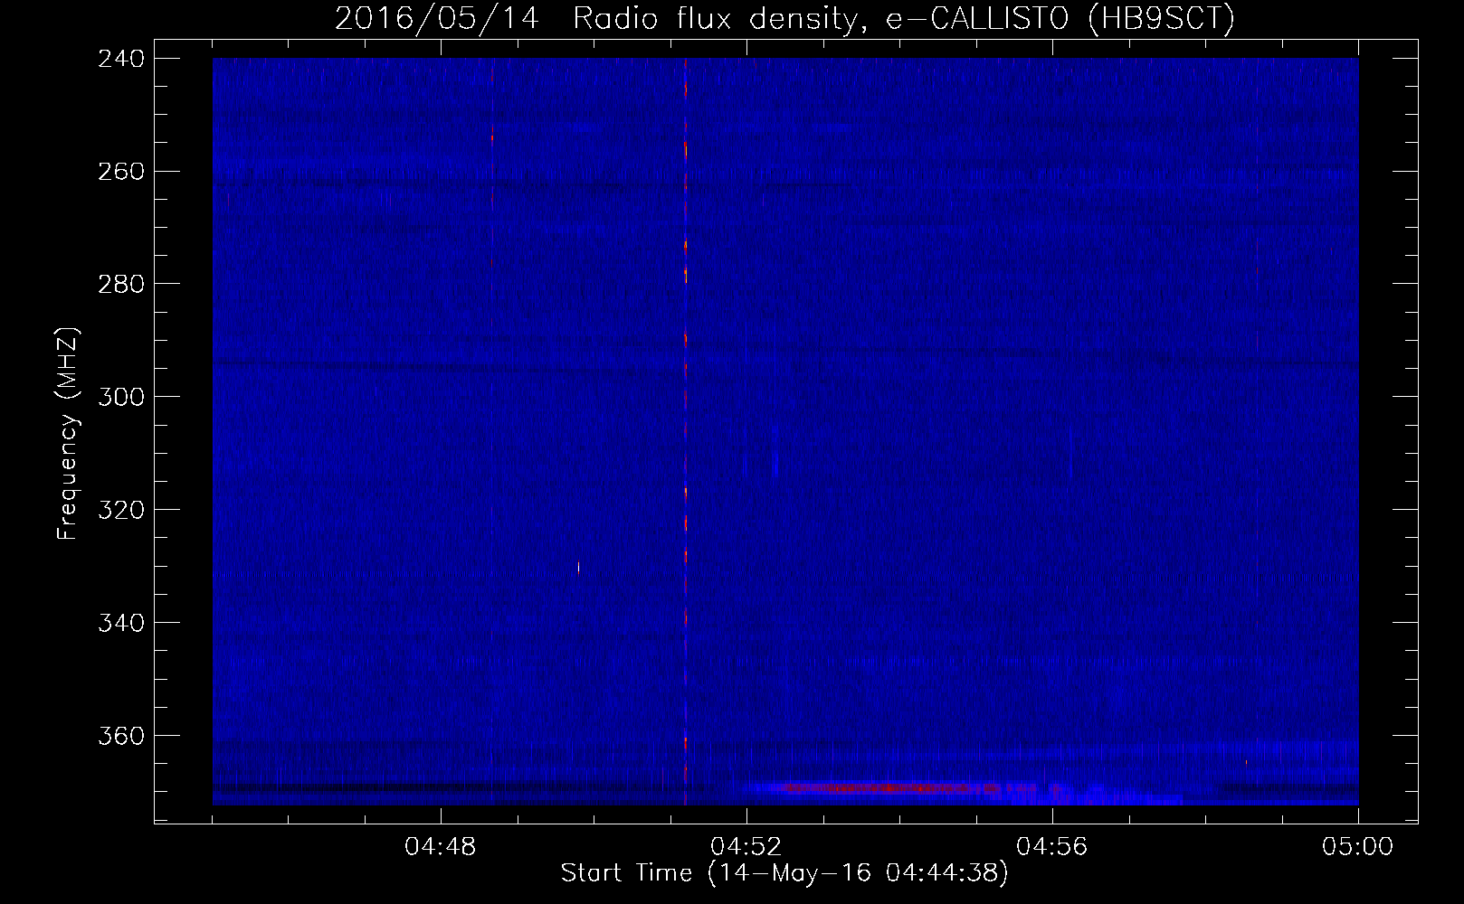Click the 280 frequency tick label
This screenshot has height=904, width=1464.
pos(121,285)
